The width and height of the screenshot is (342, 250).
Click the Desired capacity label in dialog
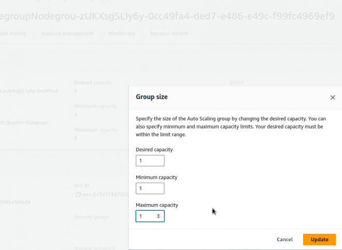click(154, 149)
